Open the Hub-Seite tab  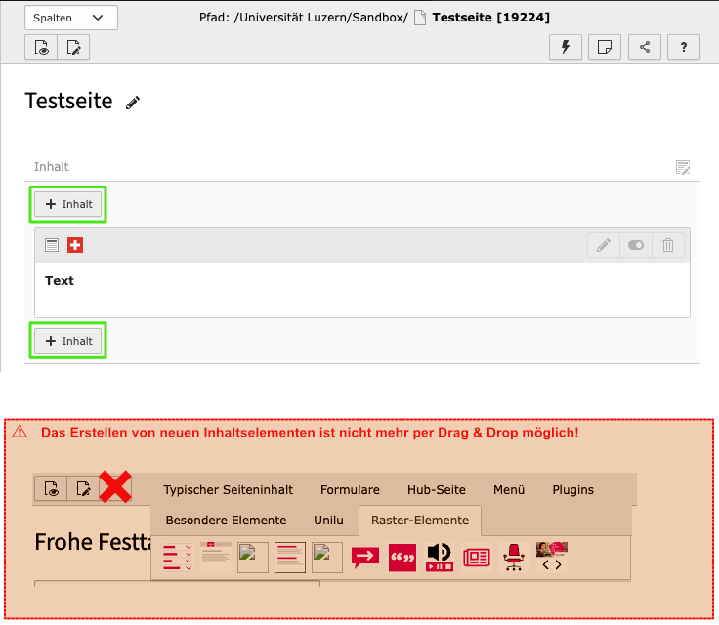437,489
